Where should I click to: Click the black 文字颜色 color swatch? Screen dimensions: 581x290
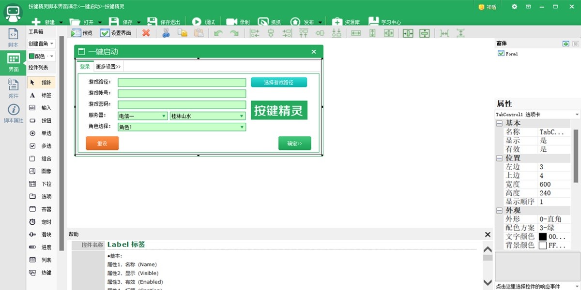(542, 237)
